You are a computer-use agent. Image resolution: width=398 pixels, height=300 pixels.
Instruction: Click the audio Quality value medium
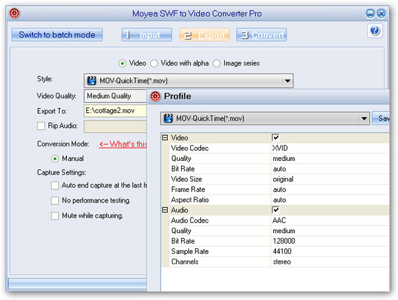[284, 231]
